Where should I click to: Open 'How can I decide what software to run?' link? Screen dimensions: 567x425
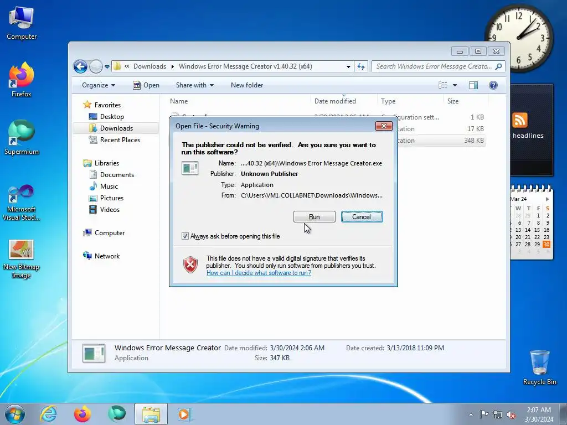tap(259, 273)
